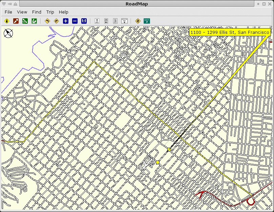
Task: Click the down-arrow sign toolbar icon
Action: [124, 21]
